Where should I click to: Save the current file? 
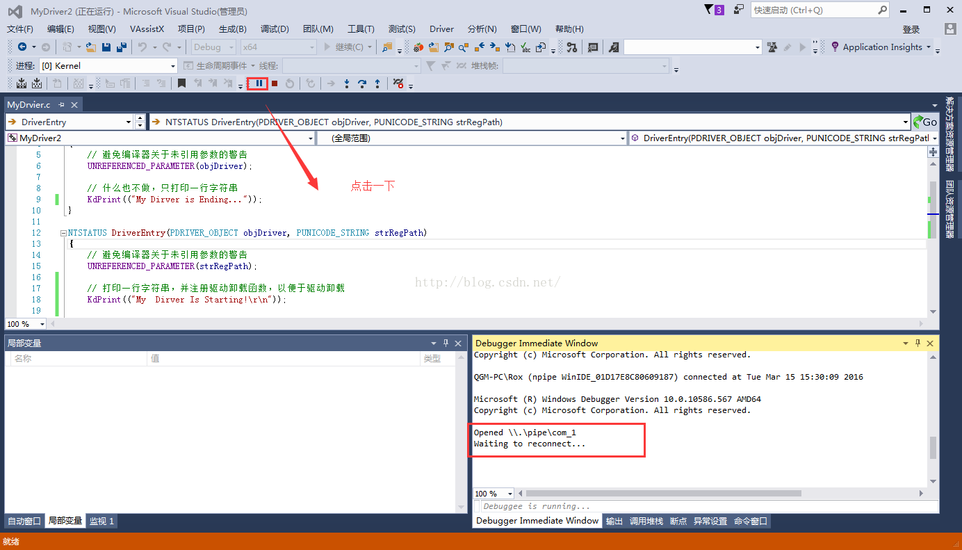106,47
